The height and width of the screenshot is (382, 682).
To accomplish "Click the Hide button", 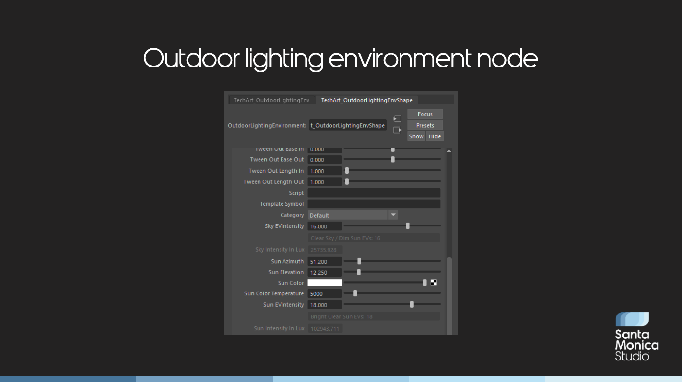I will point(435,136).
